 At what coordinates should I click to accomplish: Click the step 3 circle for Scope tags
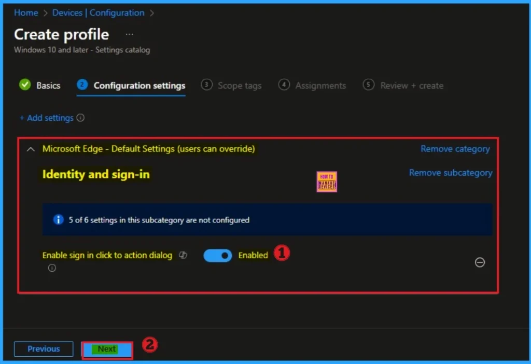coord(206,85)
